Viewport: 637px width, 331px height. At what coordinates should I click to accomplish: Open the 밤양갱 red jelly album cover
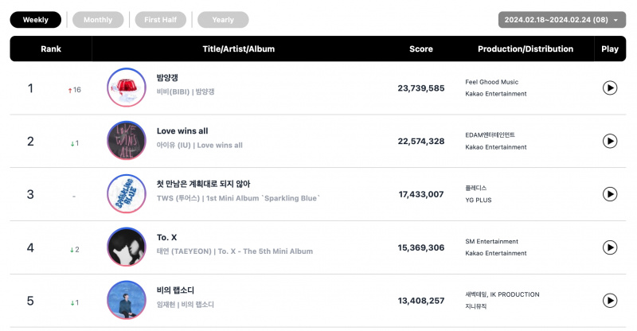click(x=127, y=88)
